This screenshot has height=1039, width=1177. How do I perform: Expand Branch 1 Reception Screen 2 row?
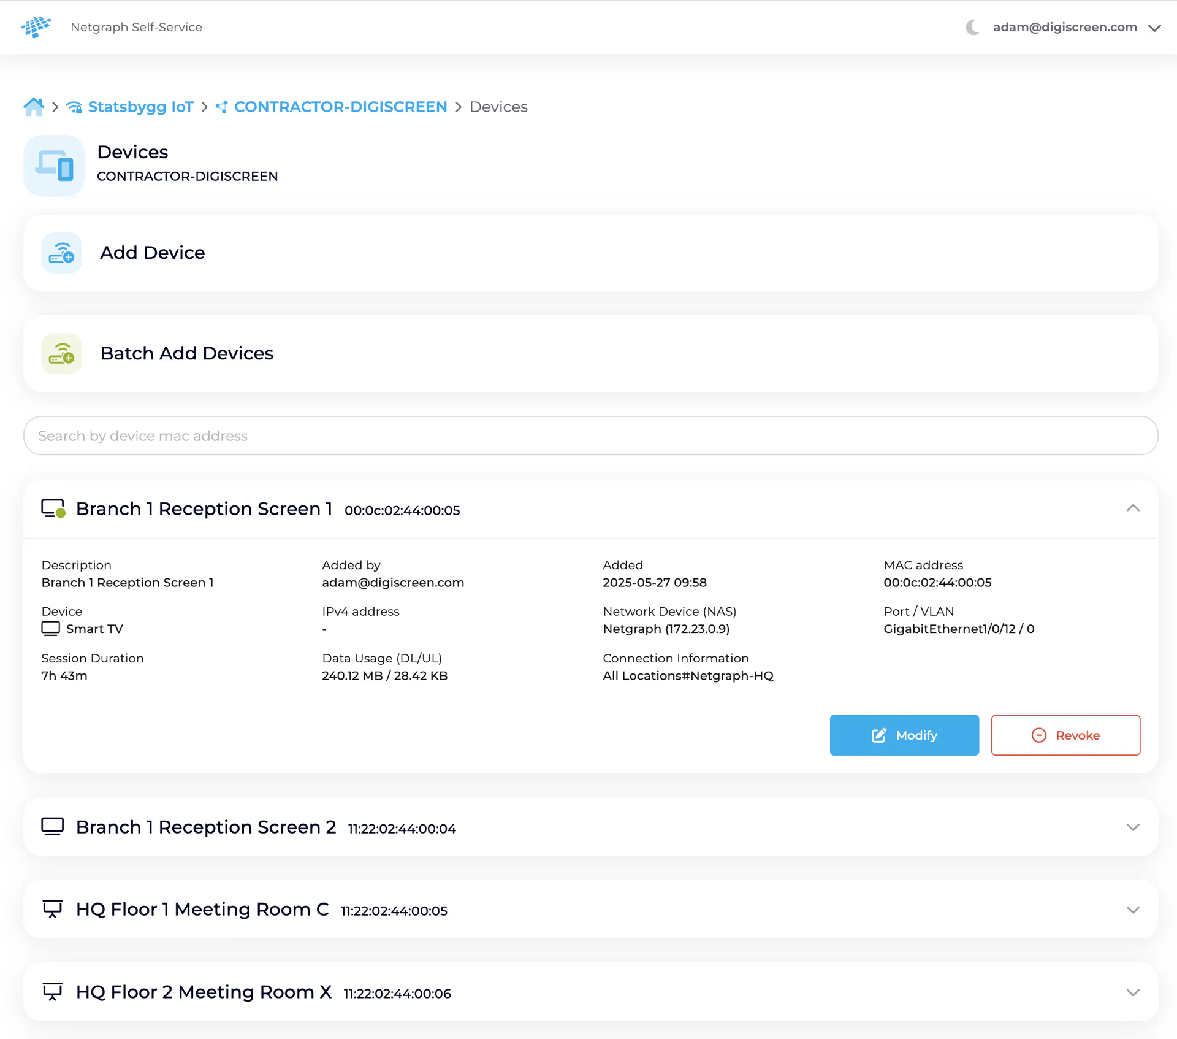point(590,827)
